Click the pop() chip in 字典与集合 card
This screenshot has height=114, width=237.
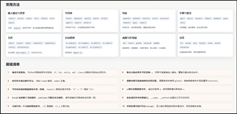(x=225, y=19)
